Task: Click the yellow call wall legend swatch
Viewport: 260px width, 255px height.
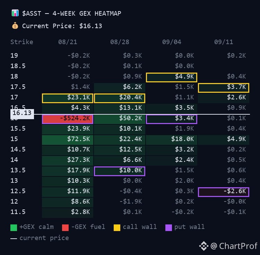Action: 117,228
